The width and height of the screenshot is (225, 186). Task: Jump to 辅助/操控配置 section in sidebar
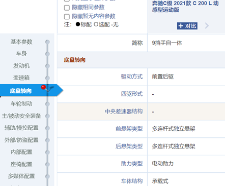(x=21, y=128)
